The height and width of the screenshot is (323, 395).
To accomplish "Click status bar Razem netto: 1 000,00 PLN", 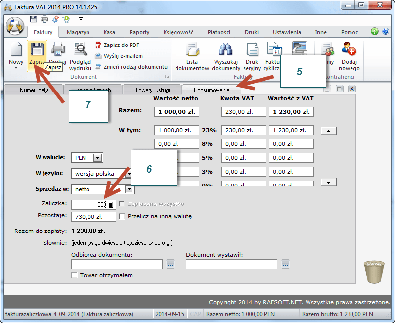I will [x=240, y=314].
